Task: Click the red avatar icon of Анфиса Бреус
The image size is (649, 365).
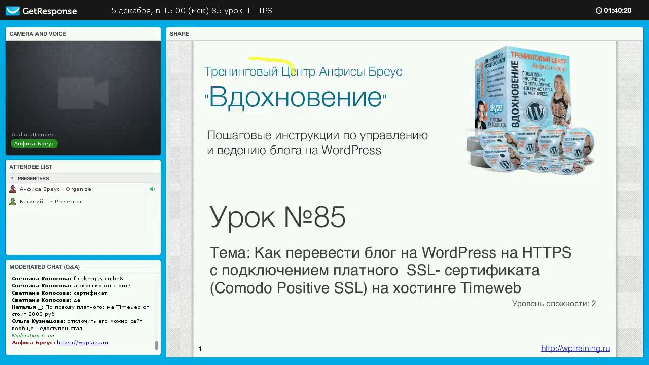Action: 13,189
